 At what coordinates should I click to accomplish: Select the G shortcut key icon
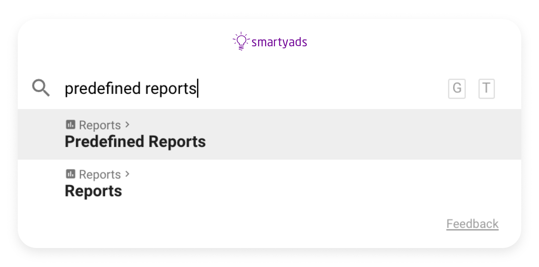457,89
